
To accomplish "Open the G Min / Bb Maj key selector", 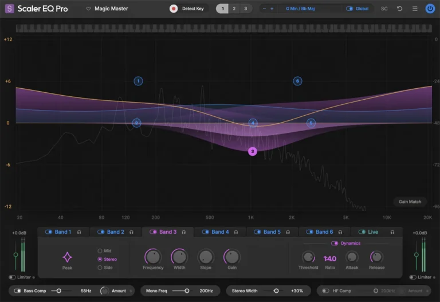I will (300, 9).
